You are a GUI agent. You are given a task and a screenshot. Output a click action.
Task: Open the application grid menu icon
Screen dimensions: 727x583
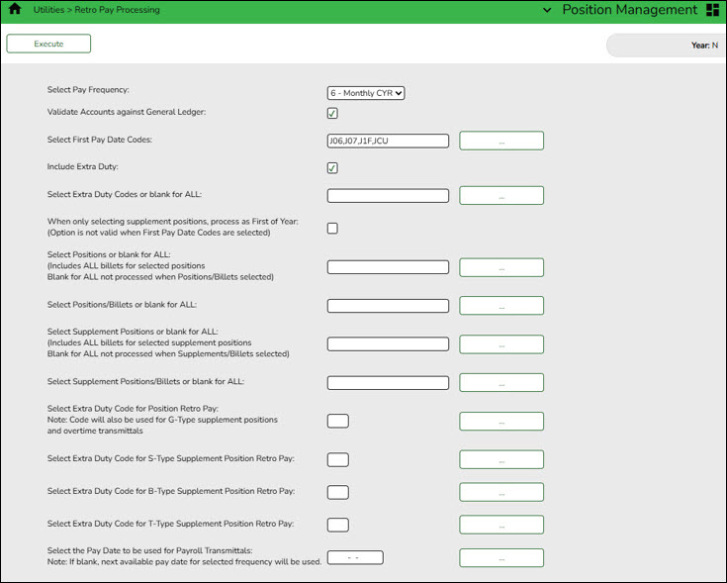(712, 10)
